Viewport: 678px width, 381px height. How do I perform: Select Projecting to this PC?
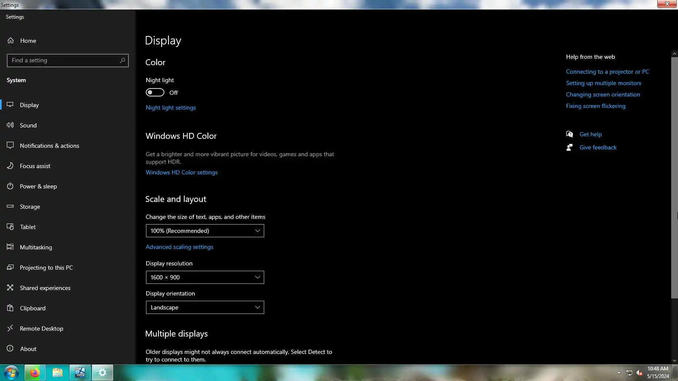click(68, 268)
